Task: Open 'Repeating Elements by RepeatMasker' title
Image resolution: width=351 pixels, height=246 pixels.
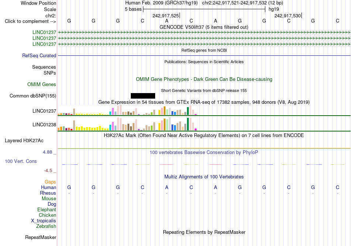Action: 204,232
